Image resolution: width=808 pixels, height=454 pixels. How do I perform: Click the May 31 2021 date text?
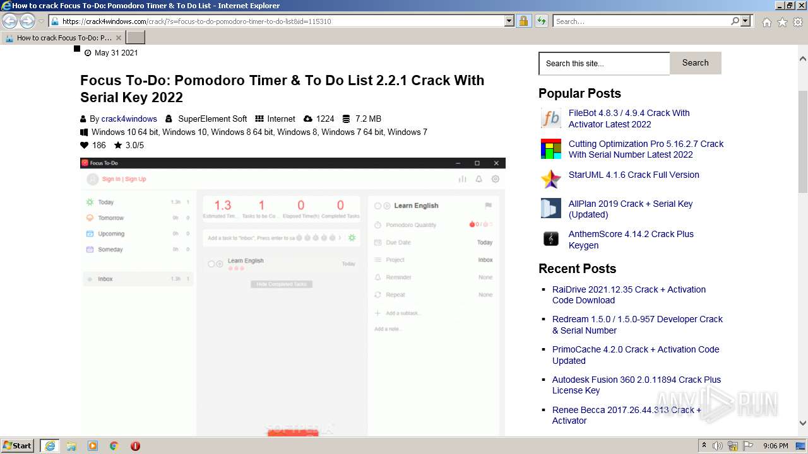pos(116,53)
